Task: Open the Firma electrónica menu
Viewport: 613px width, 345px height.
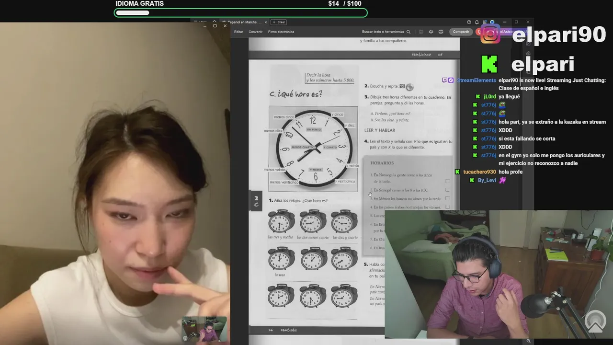Action: (281, 32)
